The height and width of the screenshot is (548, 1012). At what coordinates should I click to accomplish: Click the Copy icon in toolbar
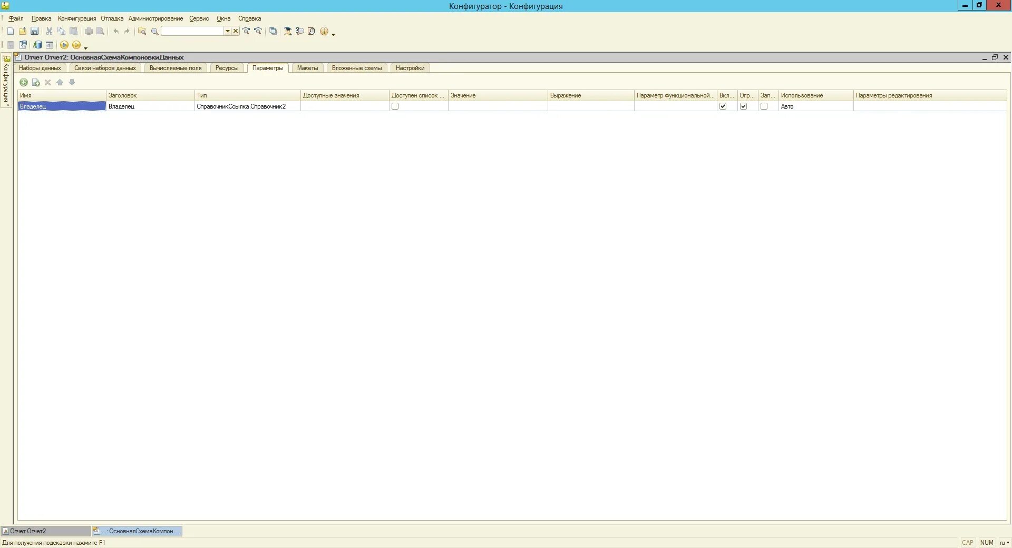tap(61, 32)
